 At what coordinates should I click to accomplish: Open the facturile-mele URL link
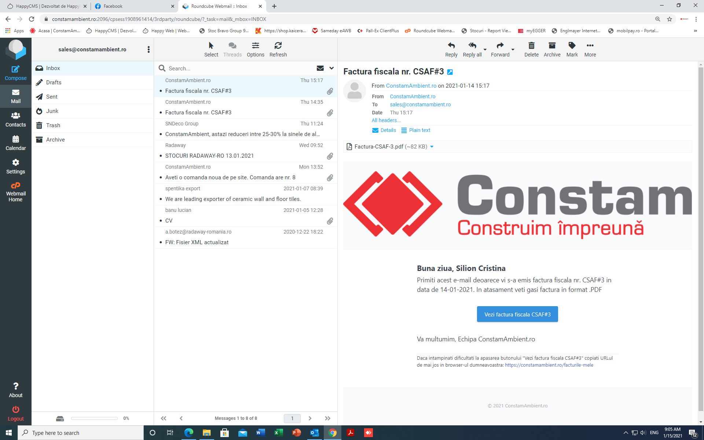click(549, 365)
